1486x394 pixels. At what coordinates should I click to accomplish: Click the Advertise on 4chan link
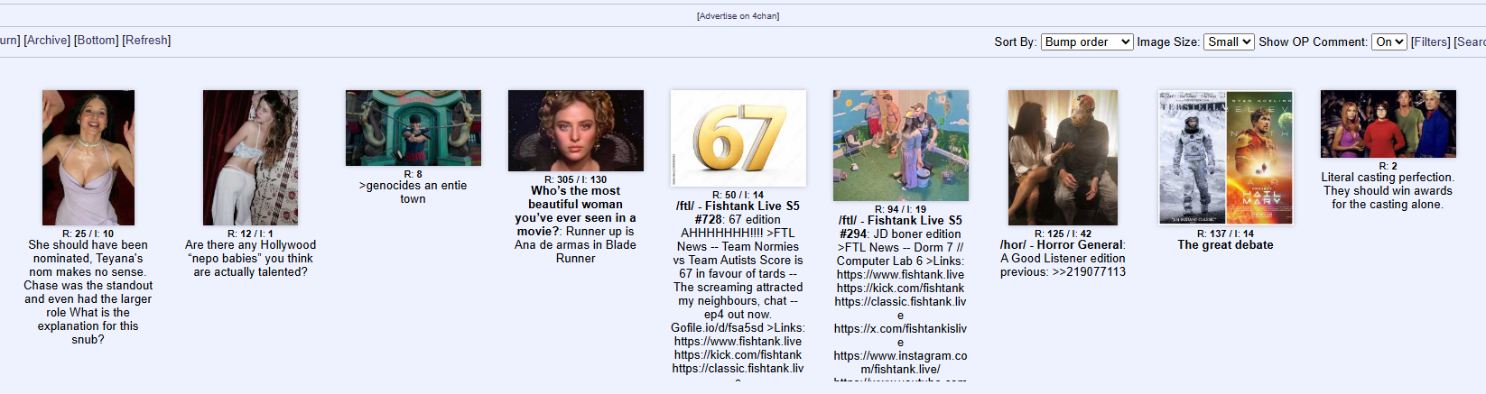(x=738, y=16)
